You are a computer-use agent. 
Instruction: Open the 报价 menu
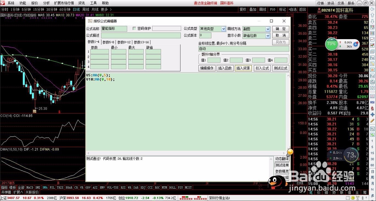[x=35, y=3]
